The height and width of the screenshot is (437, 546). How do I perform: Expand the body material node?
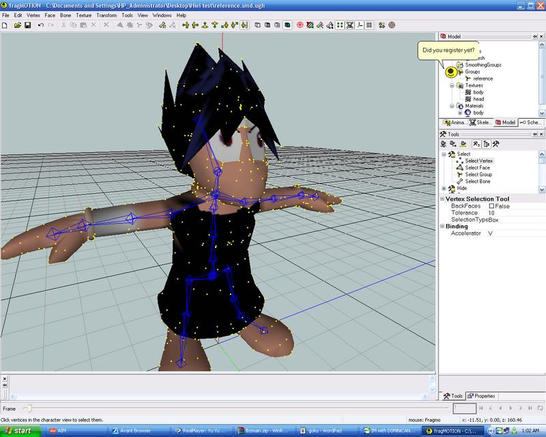click(459, 113)
